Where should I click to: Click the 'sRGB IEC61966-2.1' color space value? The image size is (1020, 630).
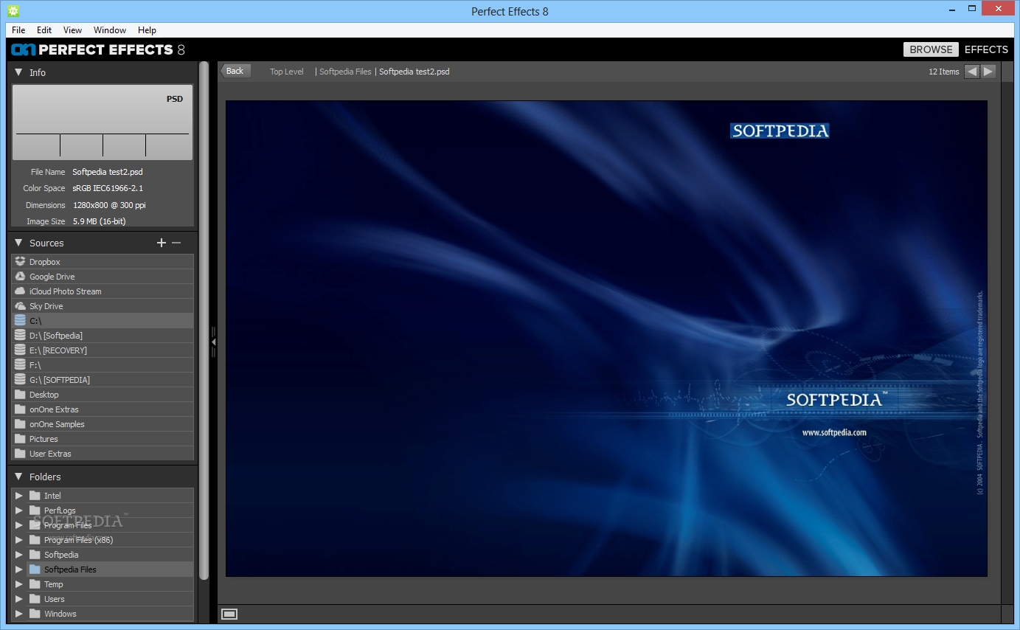tap(108, 188)
